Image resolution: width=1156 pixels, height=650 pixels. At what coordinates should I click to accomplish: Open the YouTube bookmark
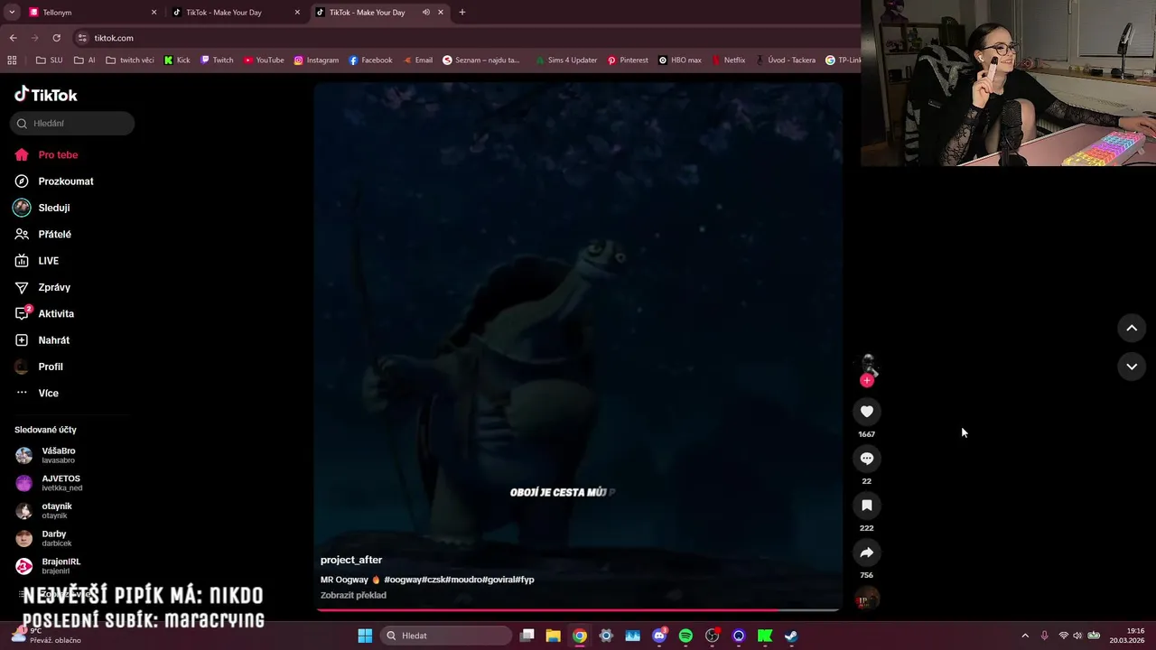[x=264, y=60]
